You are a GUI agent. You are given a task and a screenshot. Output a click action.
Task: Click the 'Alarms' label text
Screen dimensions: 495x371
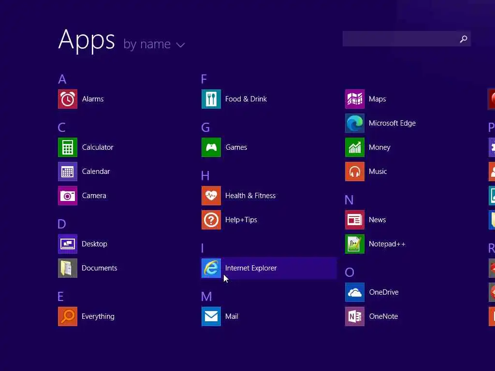pos(93,99)
